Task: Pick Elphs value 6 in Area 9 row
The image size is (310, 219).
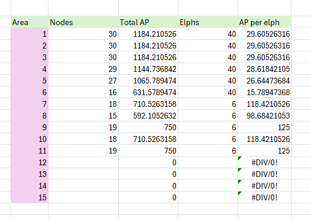Action: [208, 127]
